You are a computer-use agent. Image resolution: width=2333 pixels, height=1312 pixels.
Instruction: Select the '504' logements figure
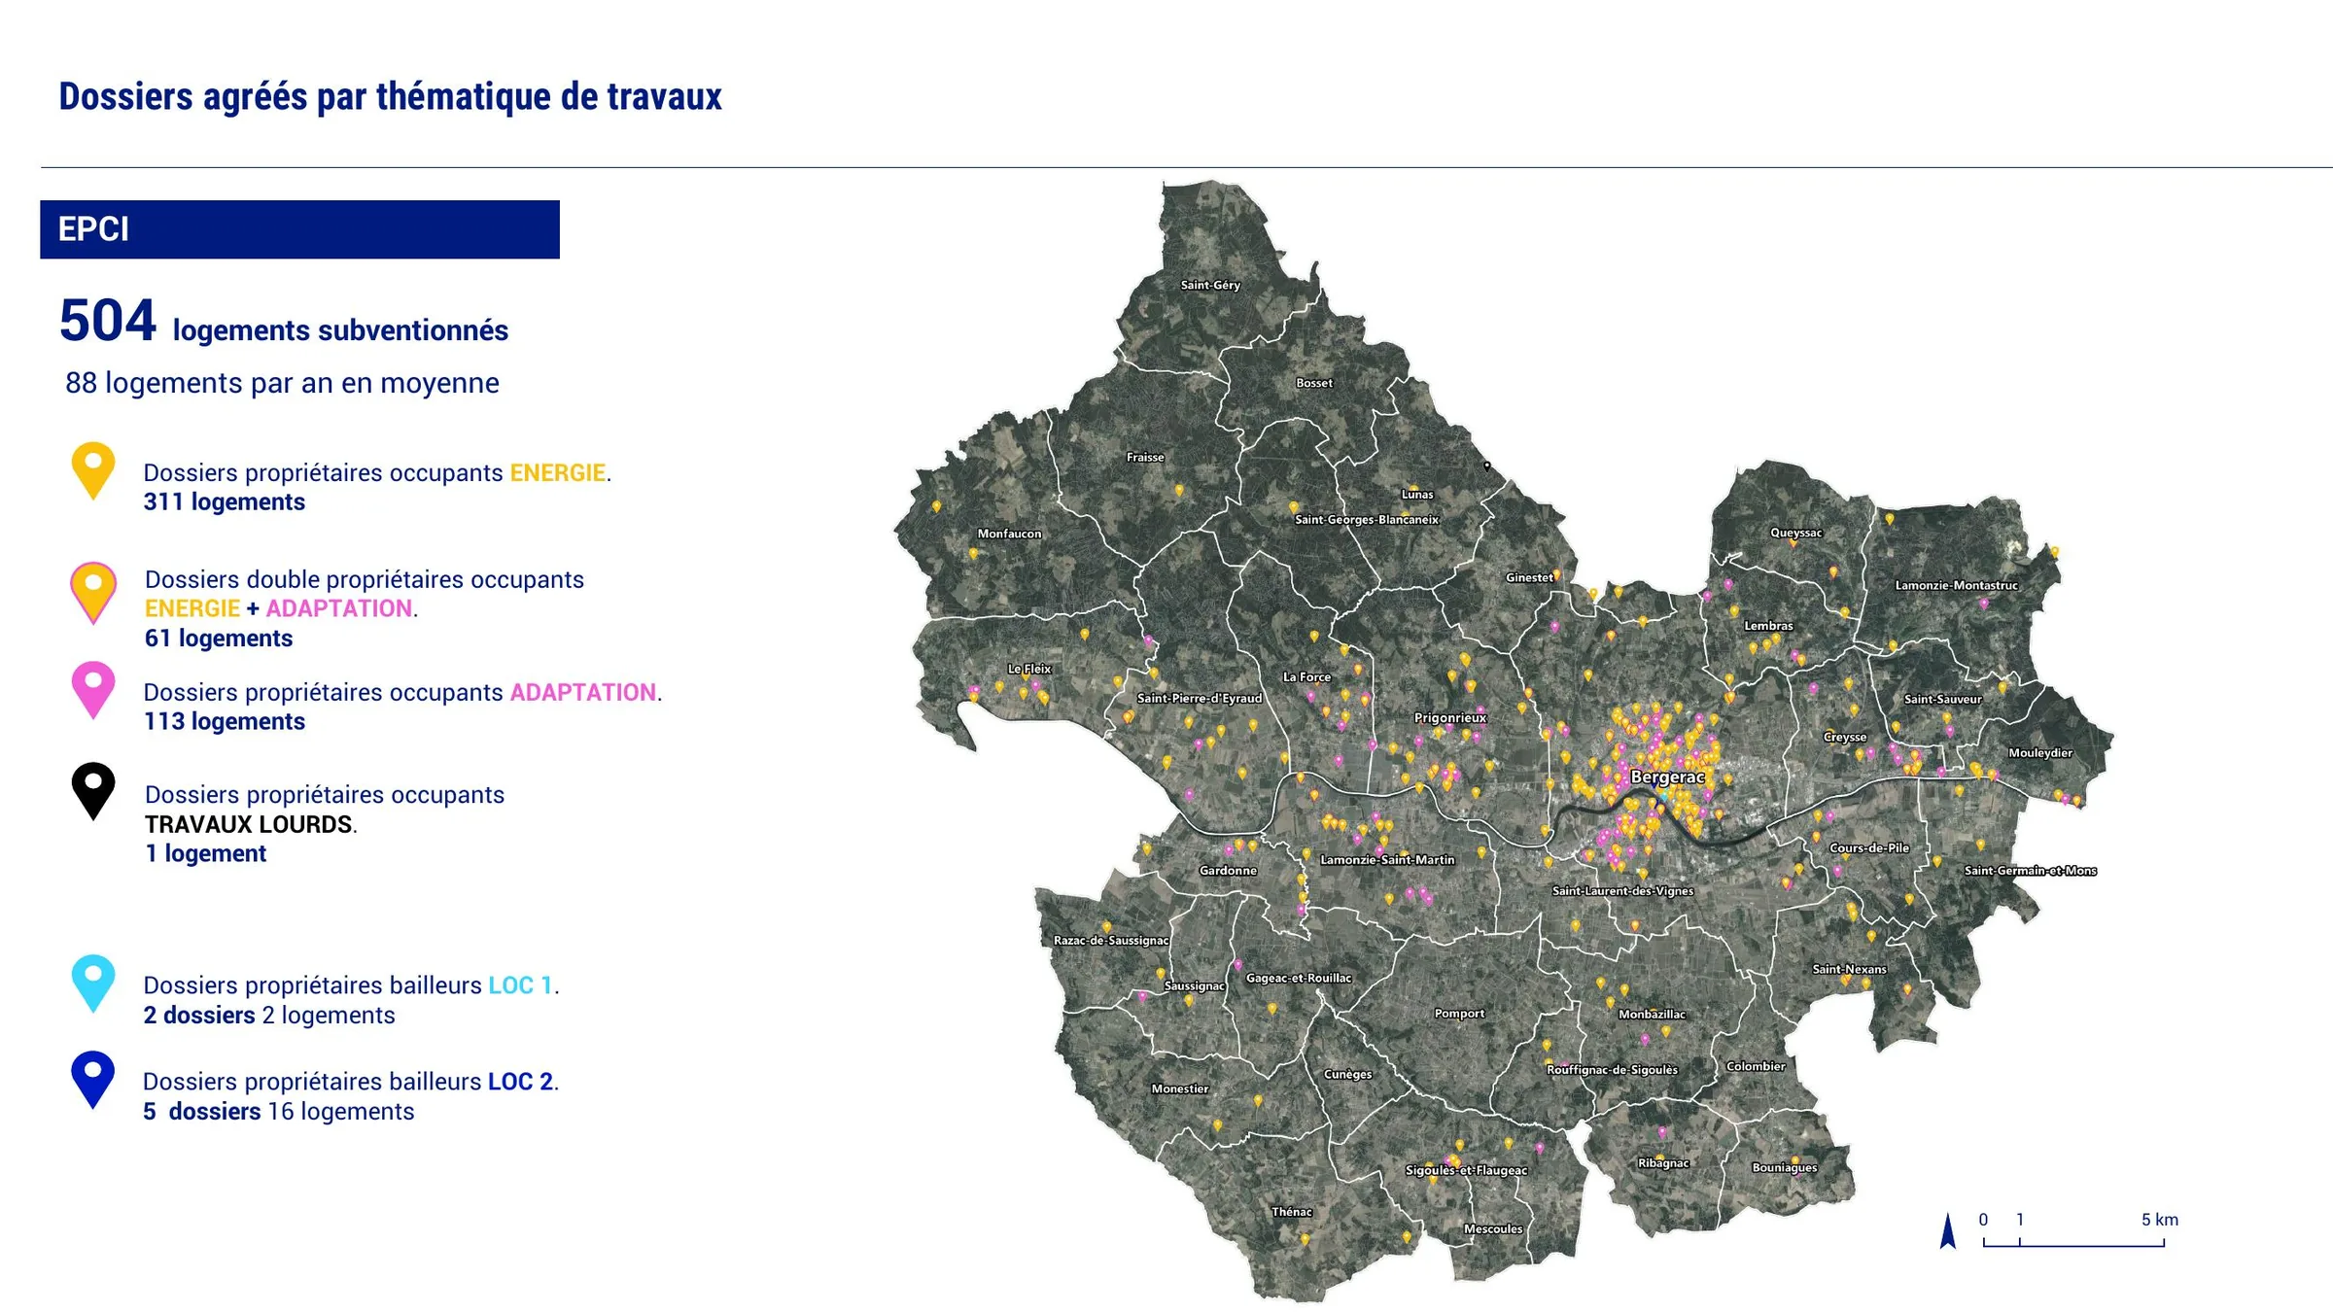pyautogui.click(x=107, y=321)
